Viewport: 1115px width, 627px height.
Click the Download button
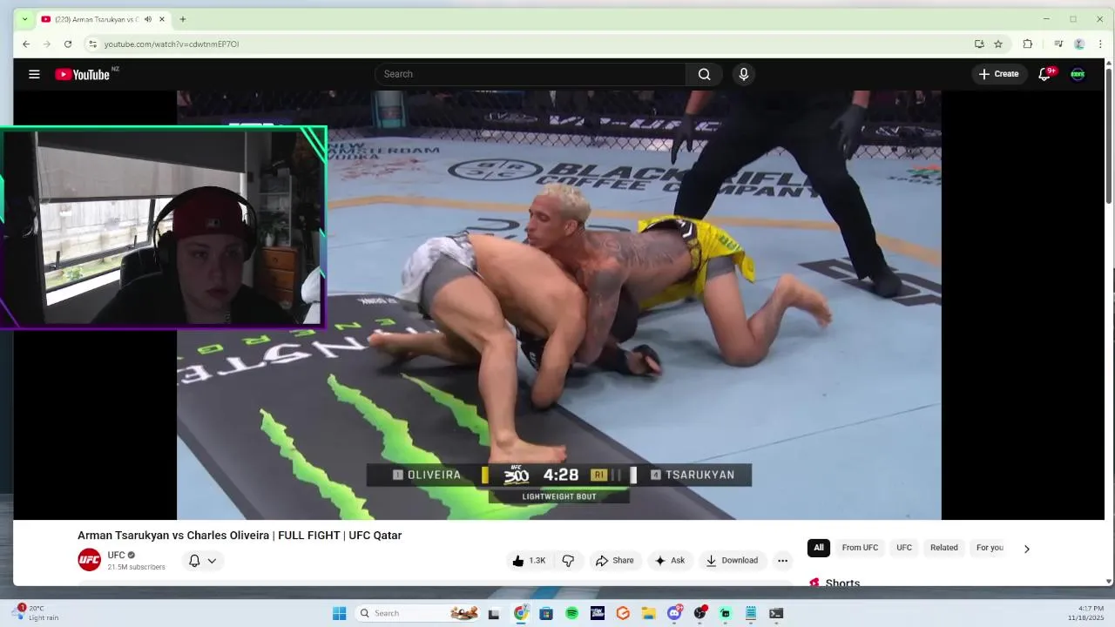pos(732,561)
